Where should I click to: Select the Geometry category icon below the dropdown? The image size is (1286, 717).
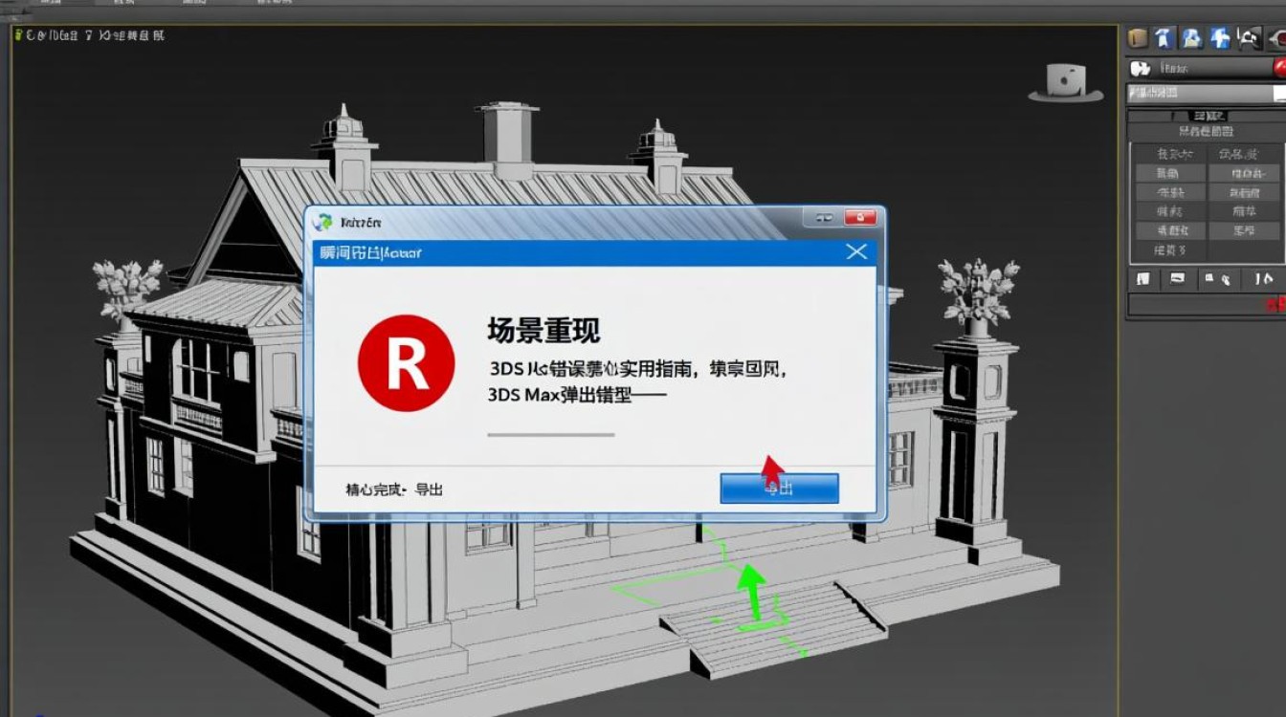click(x=1141, y=68)
